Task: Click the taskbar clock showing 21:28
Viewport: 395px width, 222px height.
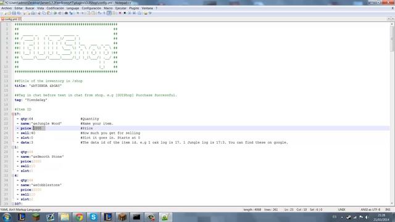Action: click(x=381, y=217)
